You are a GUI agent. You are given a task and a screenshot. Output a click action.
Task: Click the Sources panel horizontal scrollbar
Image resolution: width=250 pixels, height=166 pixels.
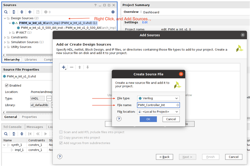click(x=29, y=55)
